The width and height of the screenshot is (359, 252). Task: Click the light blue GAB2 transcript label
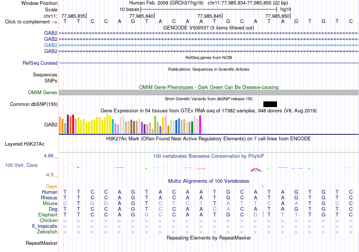pyautogui.click(x=51, y=45)
